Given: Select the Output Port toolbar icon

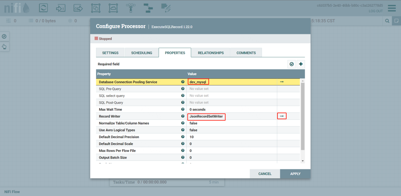Looking at the screenshot, I should (x=78, y=8).
